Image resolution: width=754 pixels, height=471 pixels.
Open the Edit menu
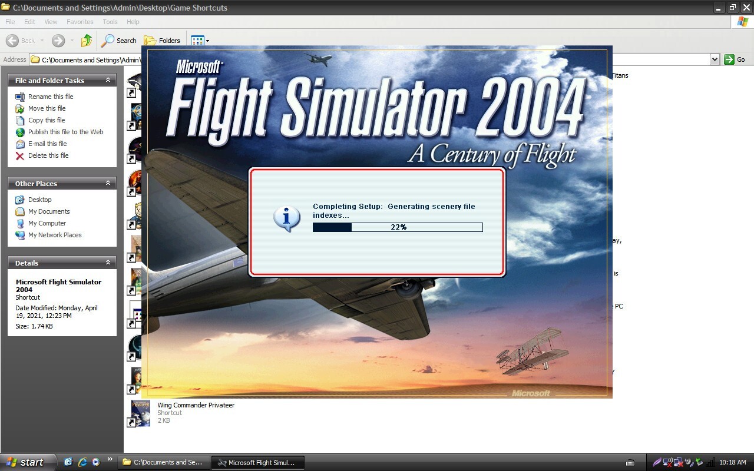click(x=29, y=22)
